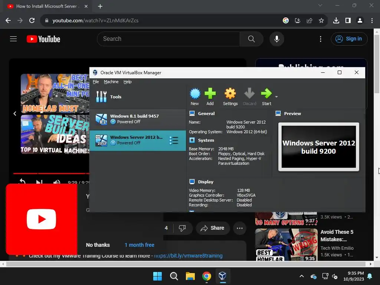380x285 pixels.
Task: Open the File menu in VirtualBox
Action: 96,82
